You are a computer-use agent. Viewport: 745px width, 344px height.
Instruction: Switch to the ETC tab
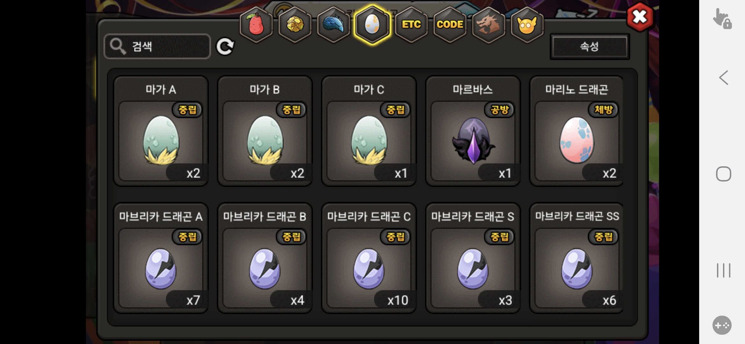(x=411, y=25)
